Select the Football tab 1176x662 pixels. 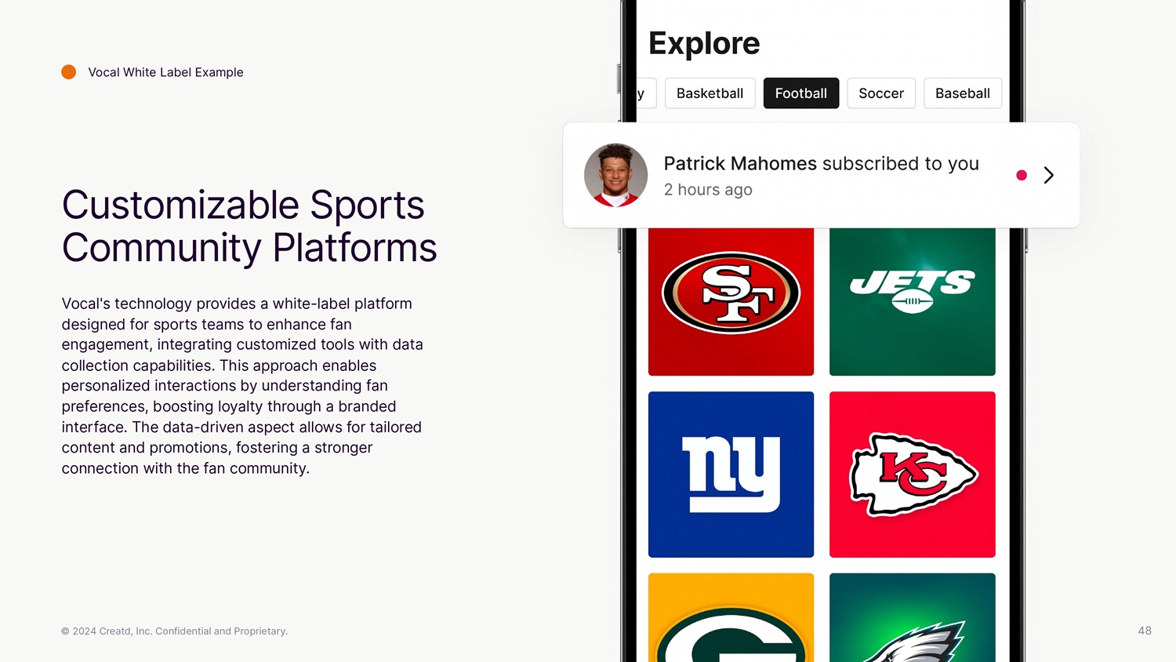(x=800, y=93)
